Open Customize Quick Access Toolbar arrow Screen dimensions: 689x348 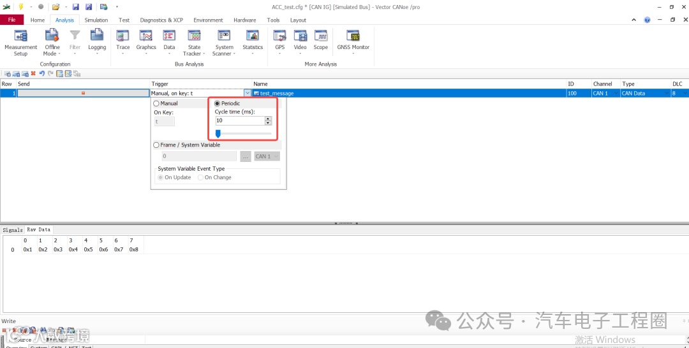click(x=117, y=6)
